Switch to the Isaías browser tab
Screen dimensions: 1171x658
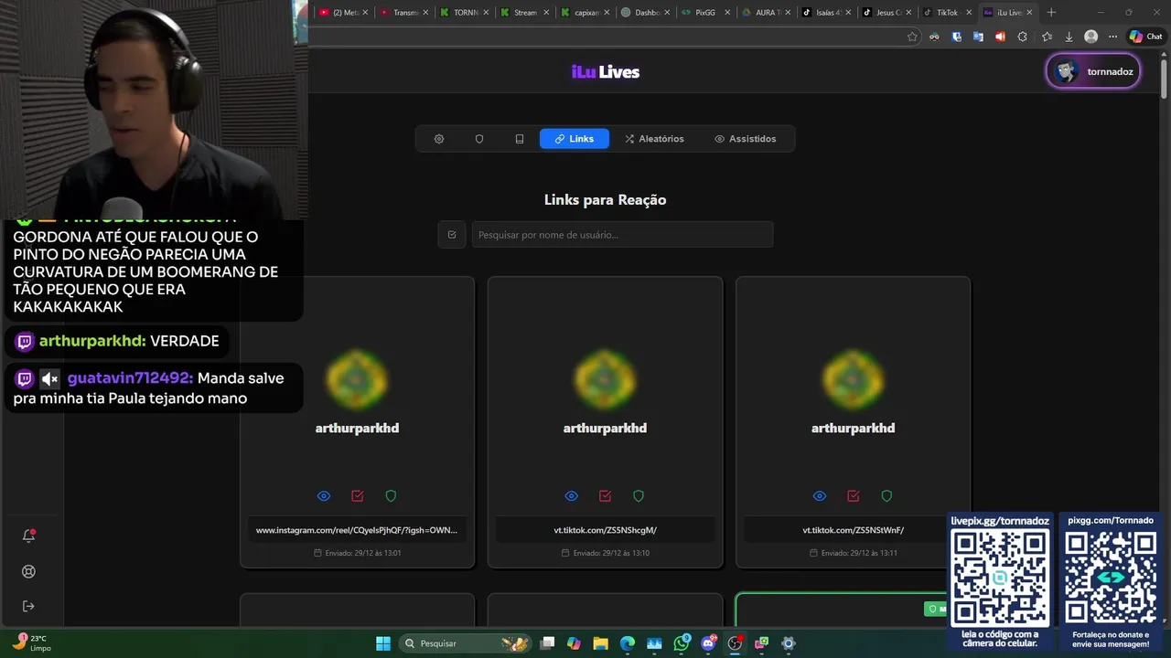[x=826, y=13]
